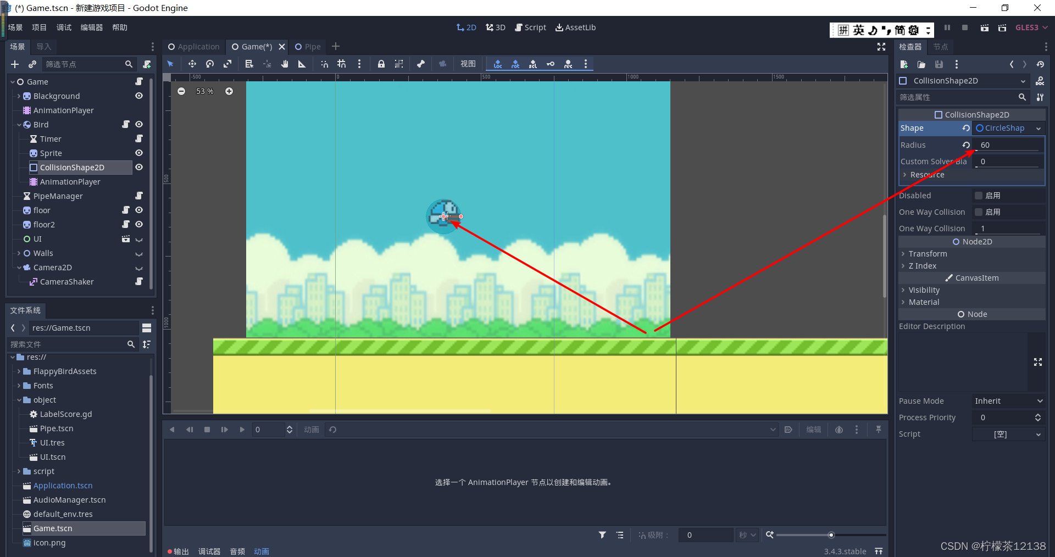Activate the Rotate Mode tool
1055x557 pixels.
[210, 64]
